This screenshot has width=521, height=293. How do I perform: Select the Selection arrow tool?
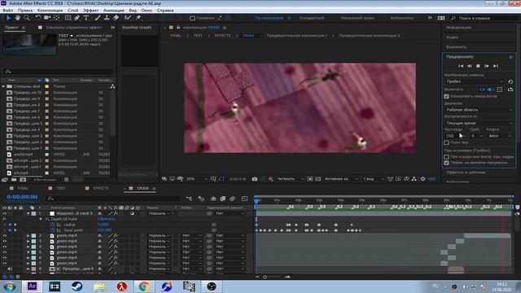point(9,18)
